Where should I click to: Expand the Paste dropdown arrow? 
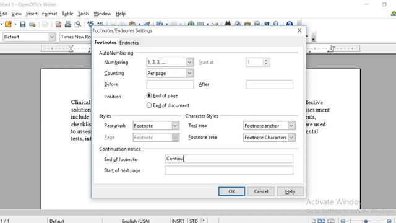(139, 24)
